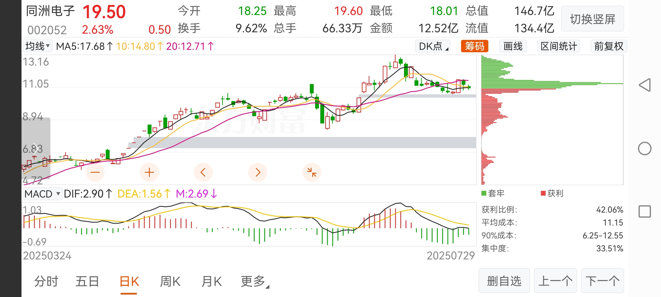Image resolution: width=661 pixels, height=297 pixels.
Task: Click the 切换竖屏 portrait switch button
Action: 593,19
